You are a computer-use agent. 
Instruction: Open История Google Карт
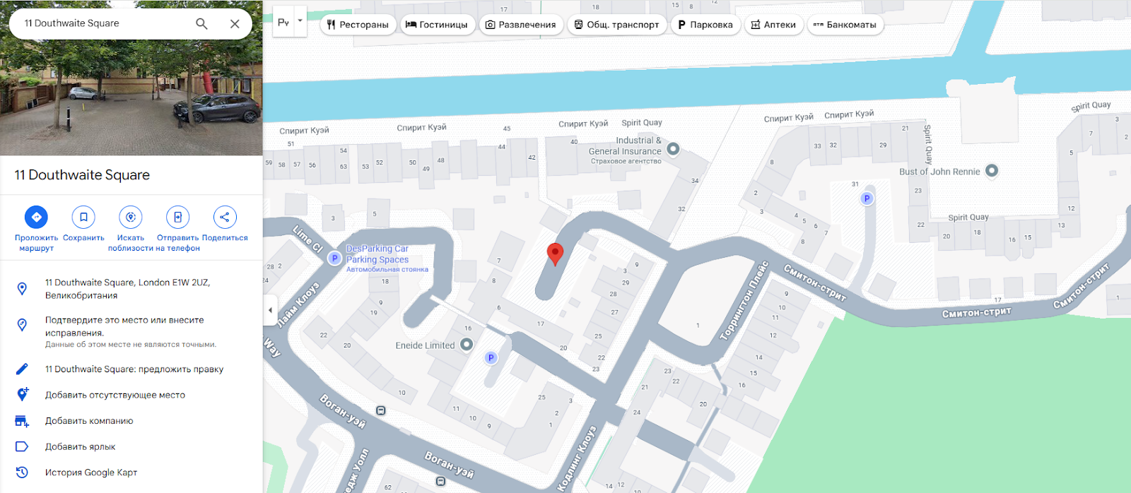(x=91, y=473)
